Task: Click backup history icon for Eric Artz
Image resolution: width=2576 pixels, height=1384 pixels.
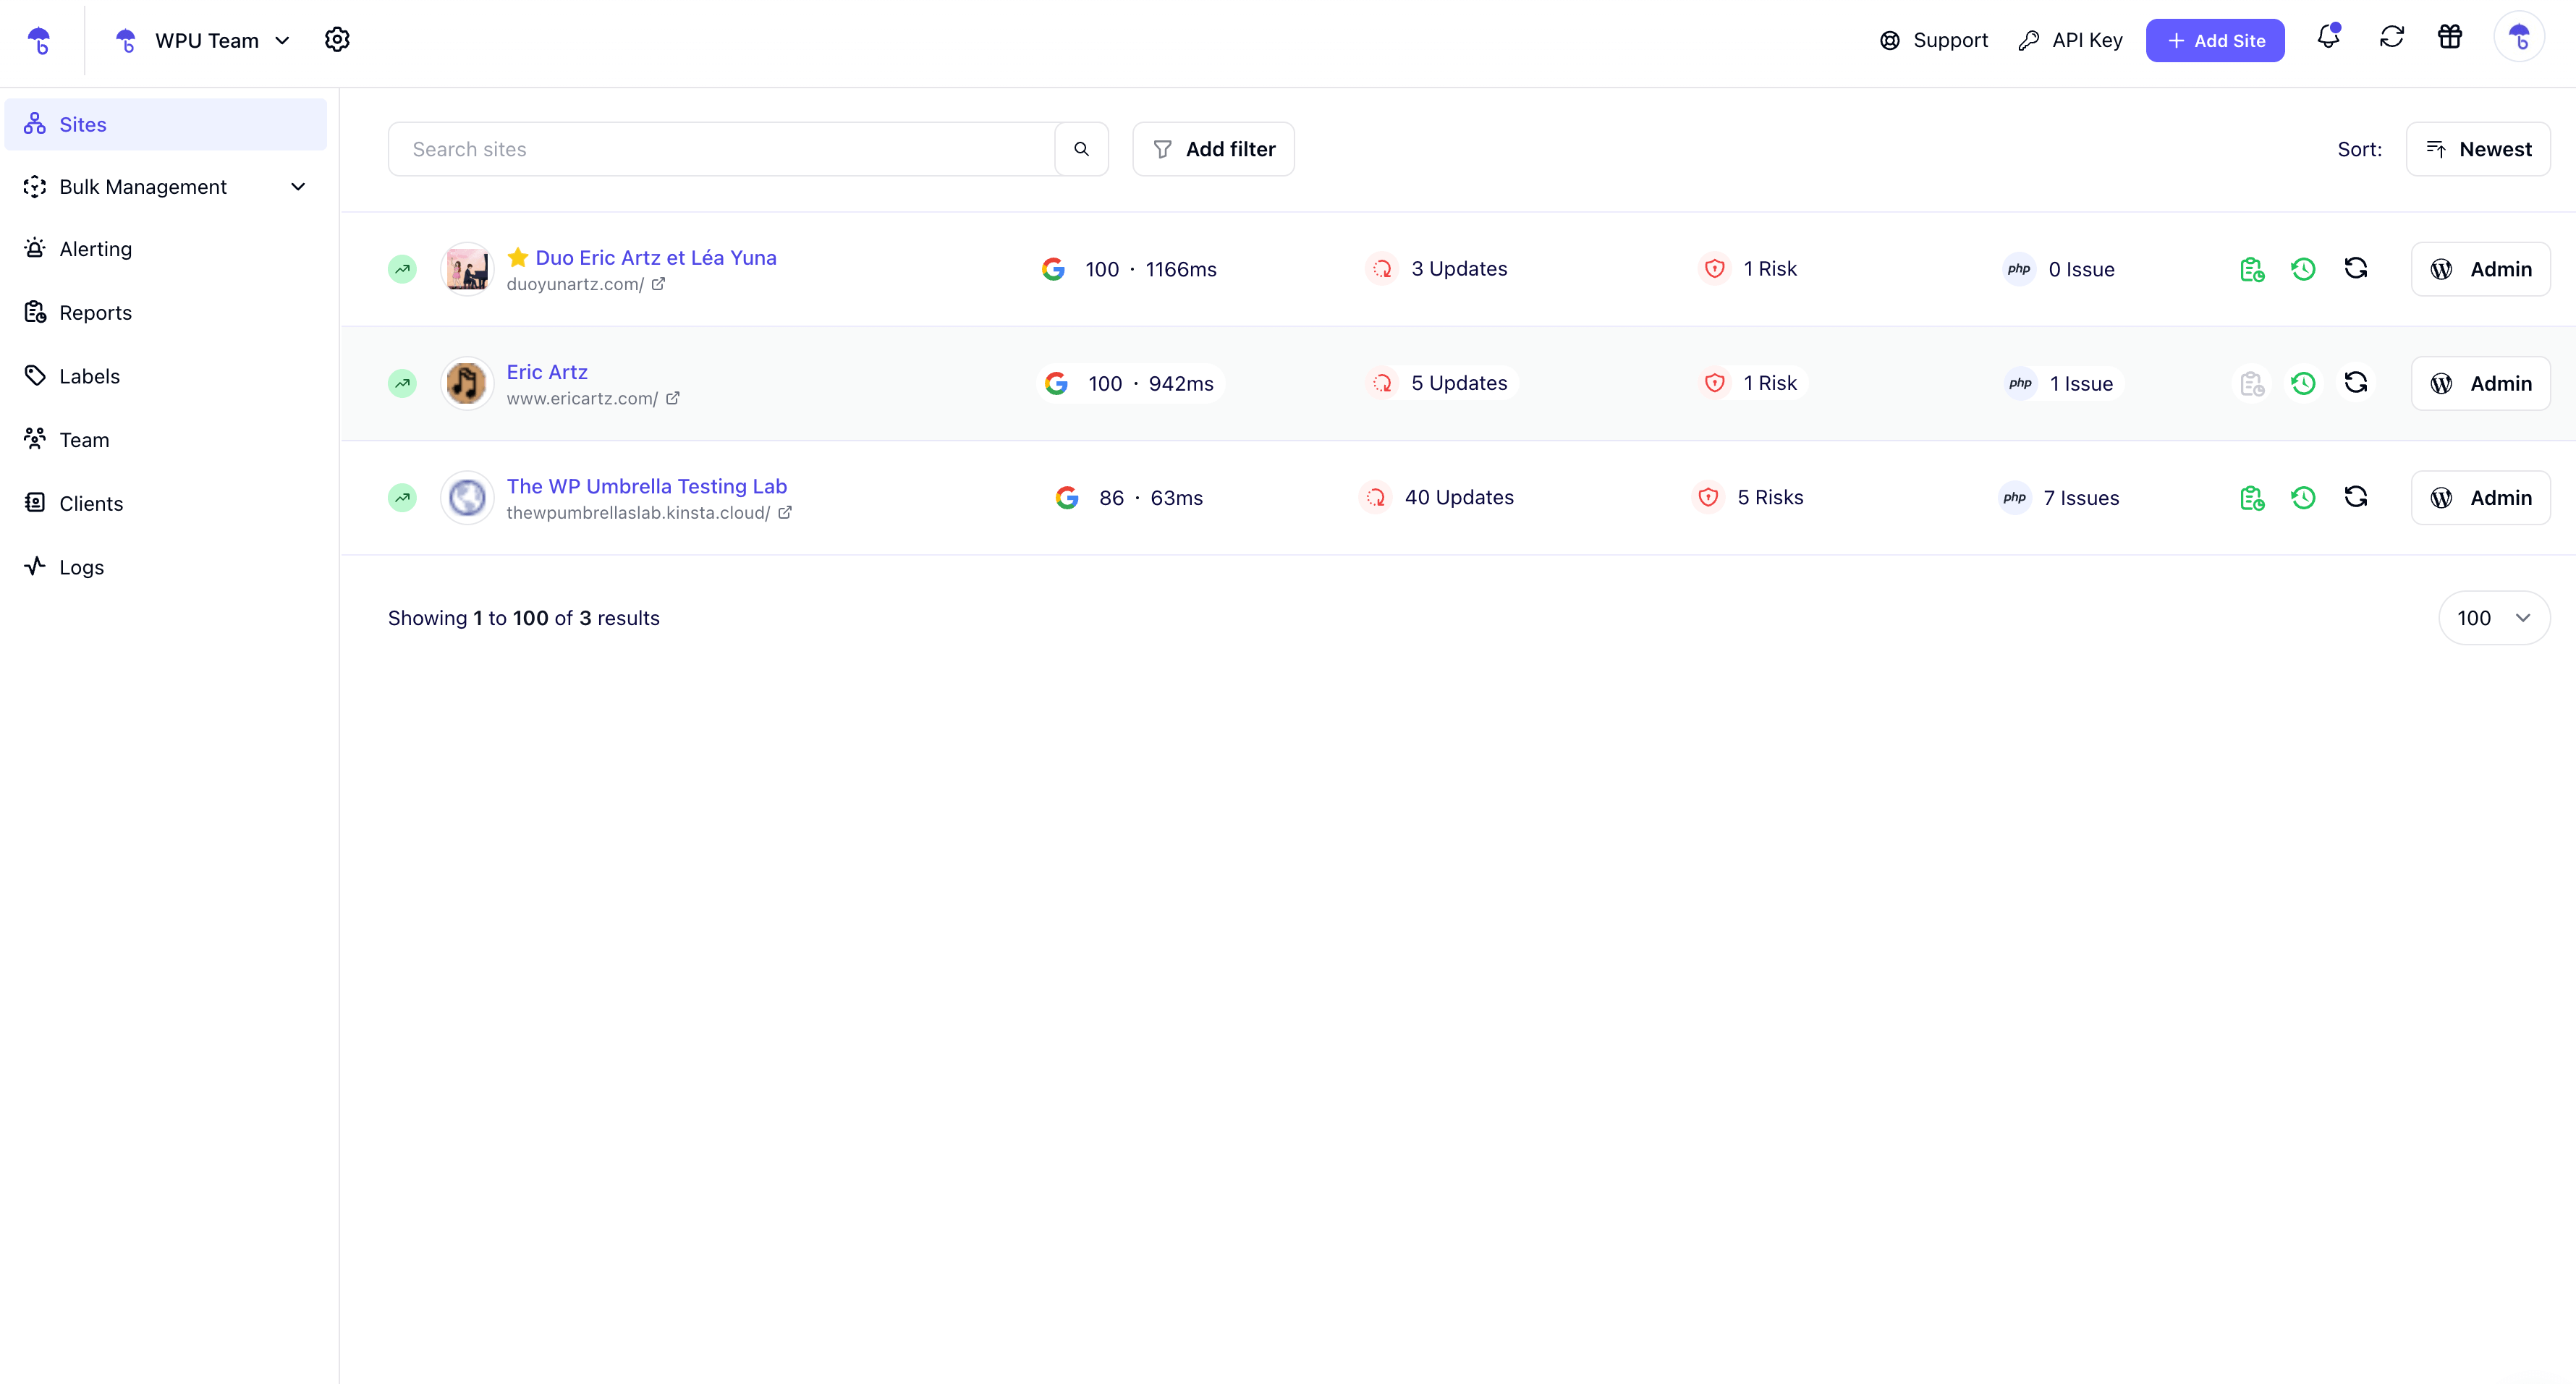Action: tap(2303, 383)
